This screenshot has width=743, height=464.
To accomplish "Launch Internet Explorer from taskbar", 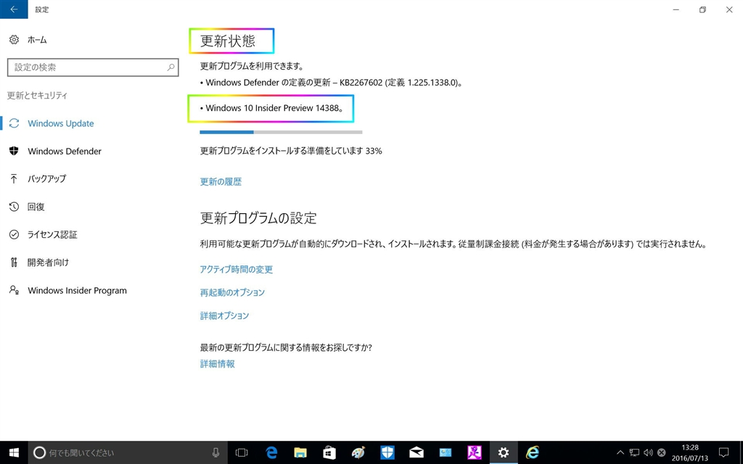I will pyautogui.click(x=533, y=452).
